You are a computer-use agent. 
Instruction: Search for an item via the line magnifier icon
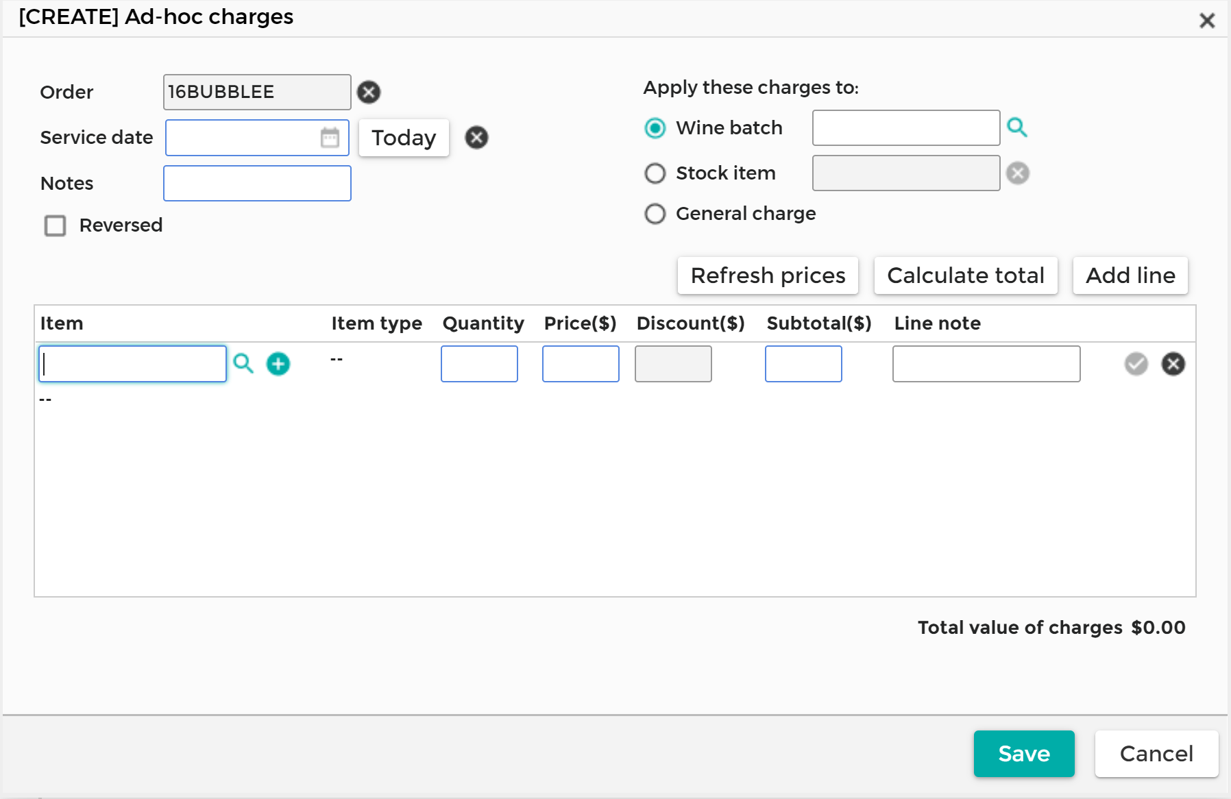click(x=243, y=363)
